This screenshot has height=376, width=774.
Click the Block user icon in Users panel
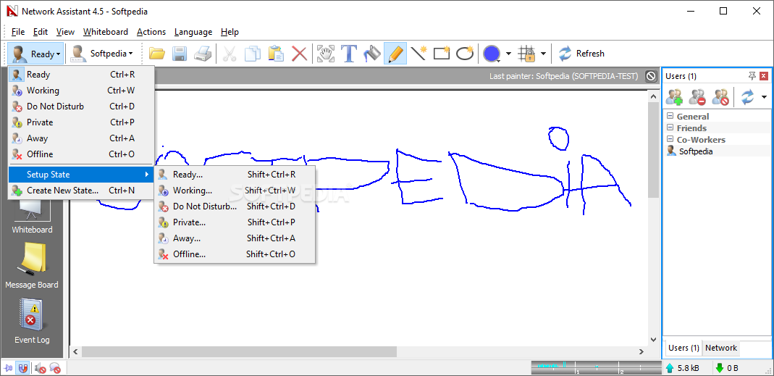coord(720,96)
